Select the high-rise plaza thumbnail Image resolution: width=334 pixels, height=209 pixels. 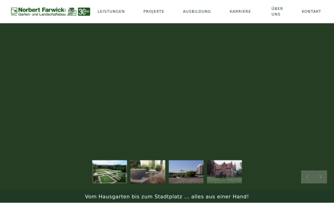(x=186, y=172)
